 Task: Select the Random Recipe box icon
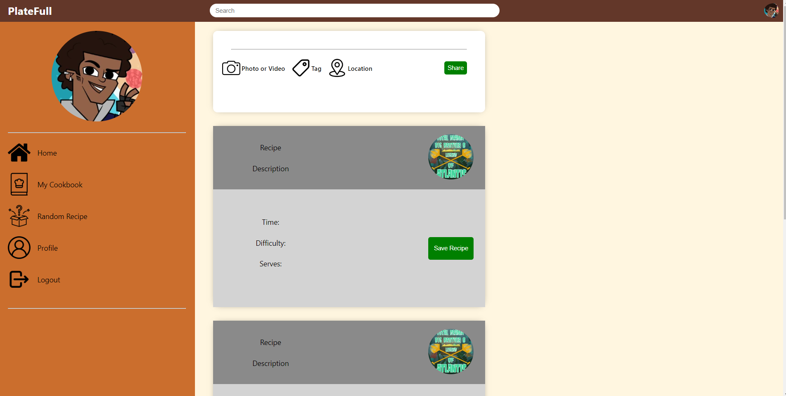(19, 216)
